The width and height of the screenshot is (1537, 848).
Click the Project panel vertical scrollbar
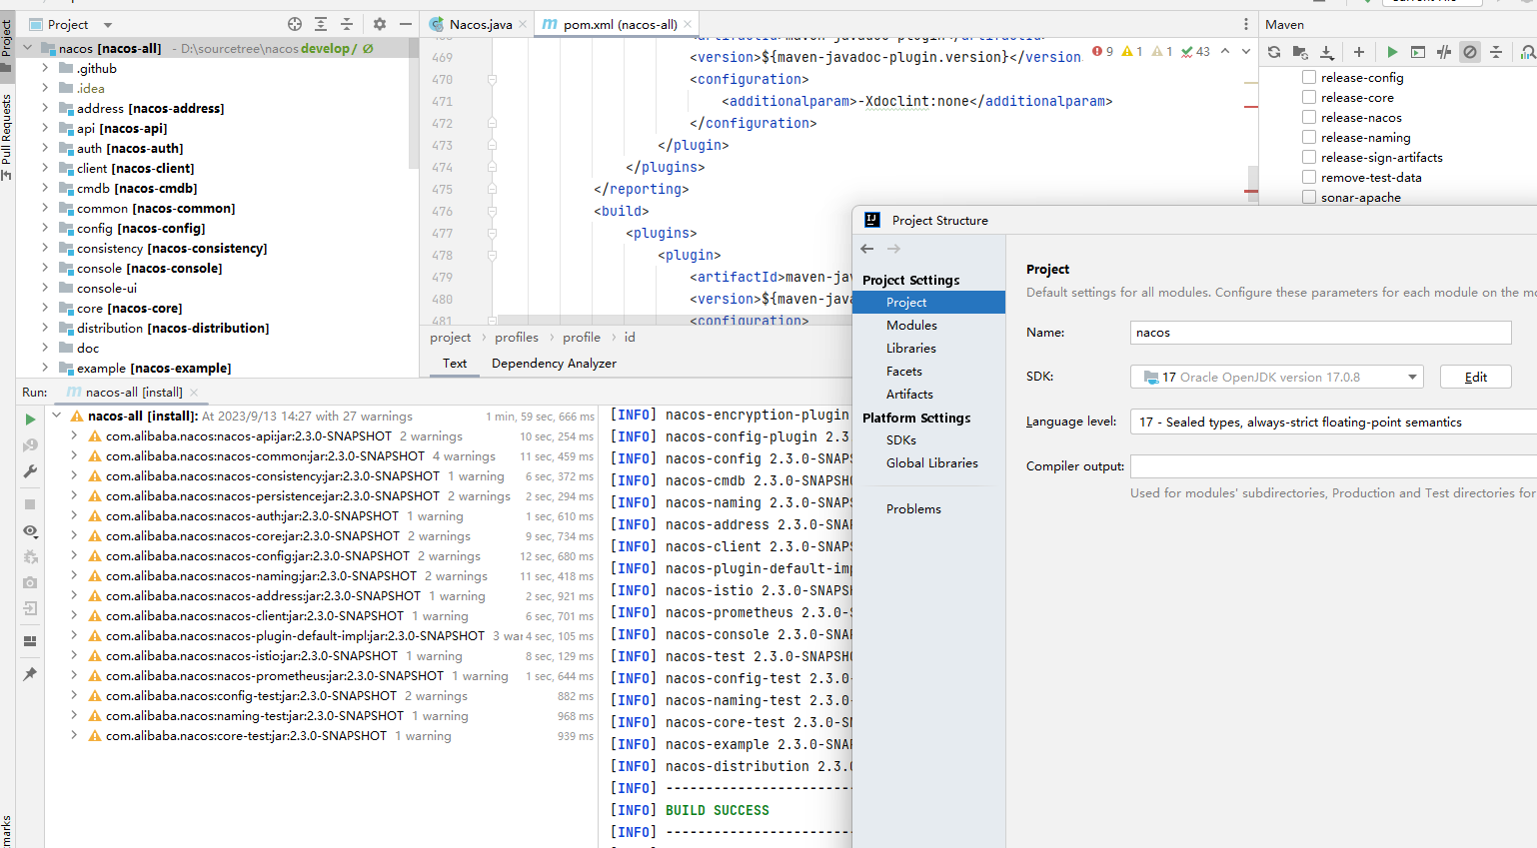[x=414, y=105]
